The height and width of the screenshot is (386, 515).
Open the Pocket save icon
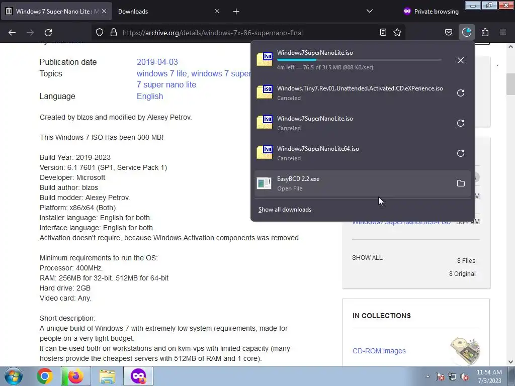point(449,33)
